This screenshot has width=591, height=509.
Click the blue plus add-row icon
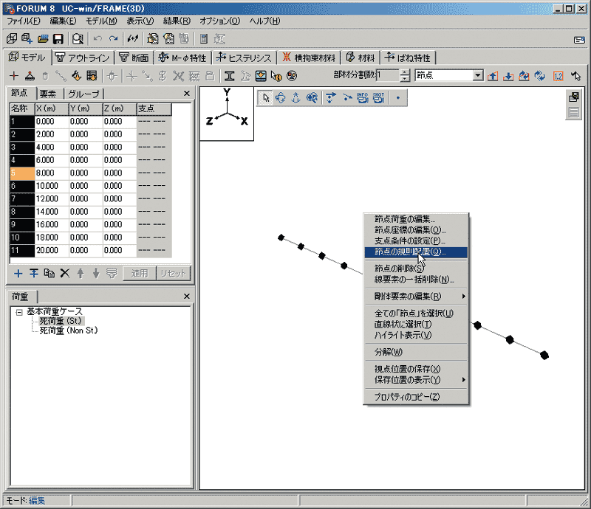click(18, 273)
